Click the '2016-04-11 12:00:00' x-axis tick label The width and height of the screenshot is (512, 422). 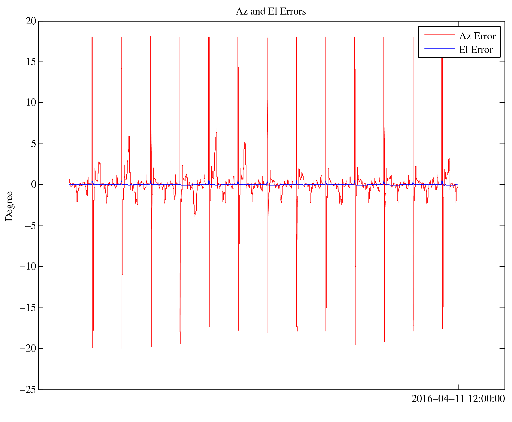458,399
